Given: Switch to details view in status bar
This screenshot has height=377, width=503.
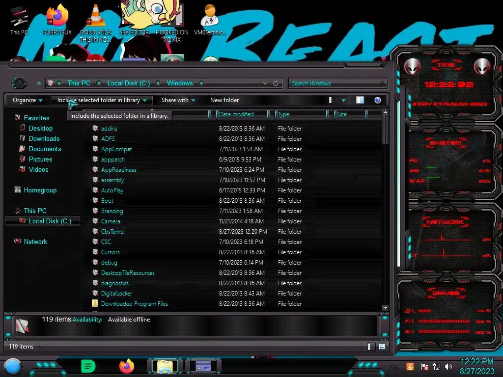Looking at the screenshot, I should pyautogui.click(x=371, y=347).
